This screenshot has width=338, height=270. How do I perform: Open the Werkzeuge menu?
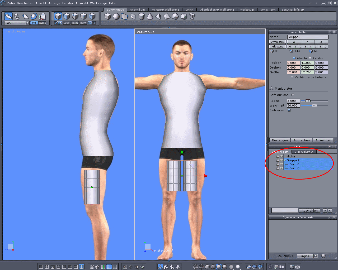coord(98,3)
